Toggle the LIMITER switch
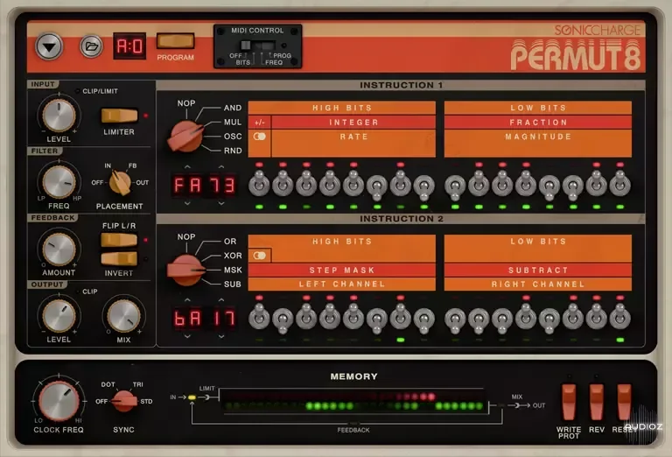This screenshot has width=672, height=457. pyautogui.click(x=119, y=116)
